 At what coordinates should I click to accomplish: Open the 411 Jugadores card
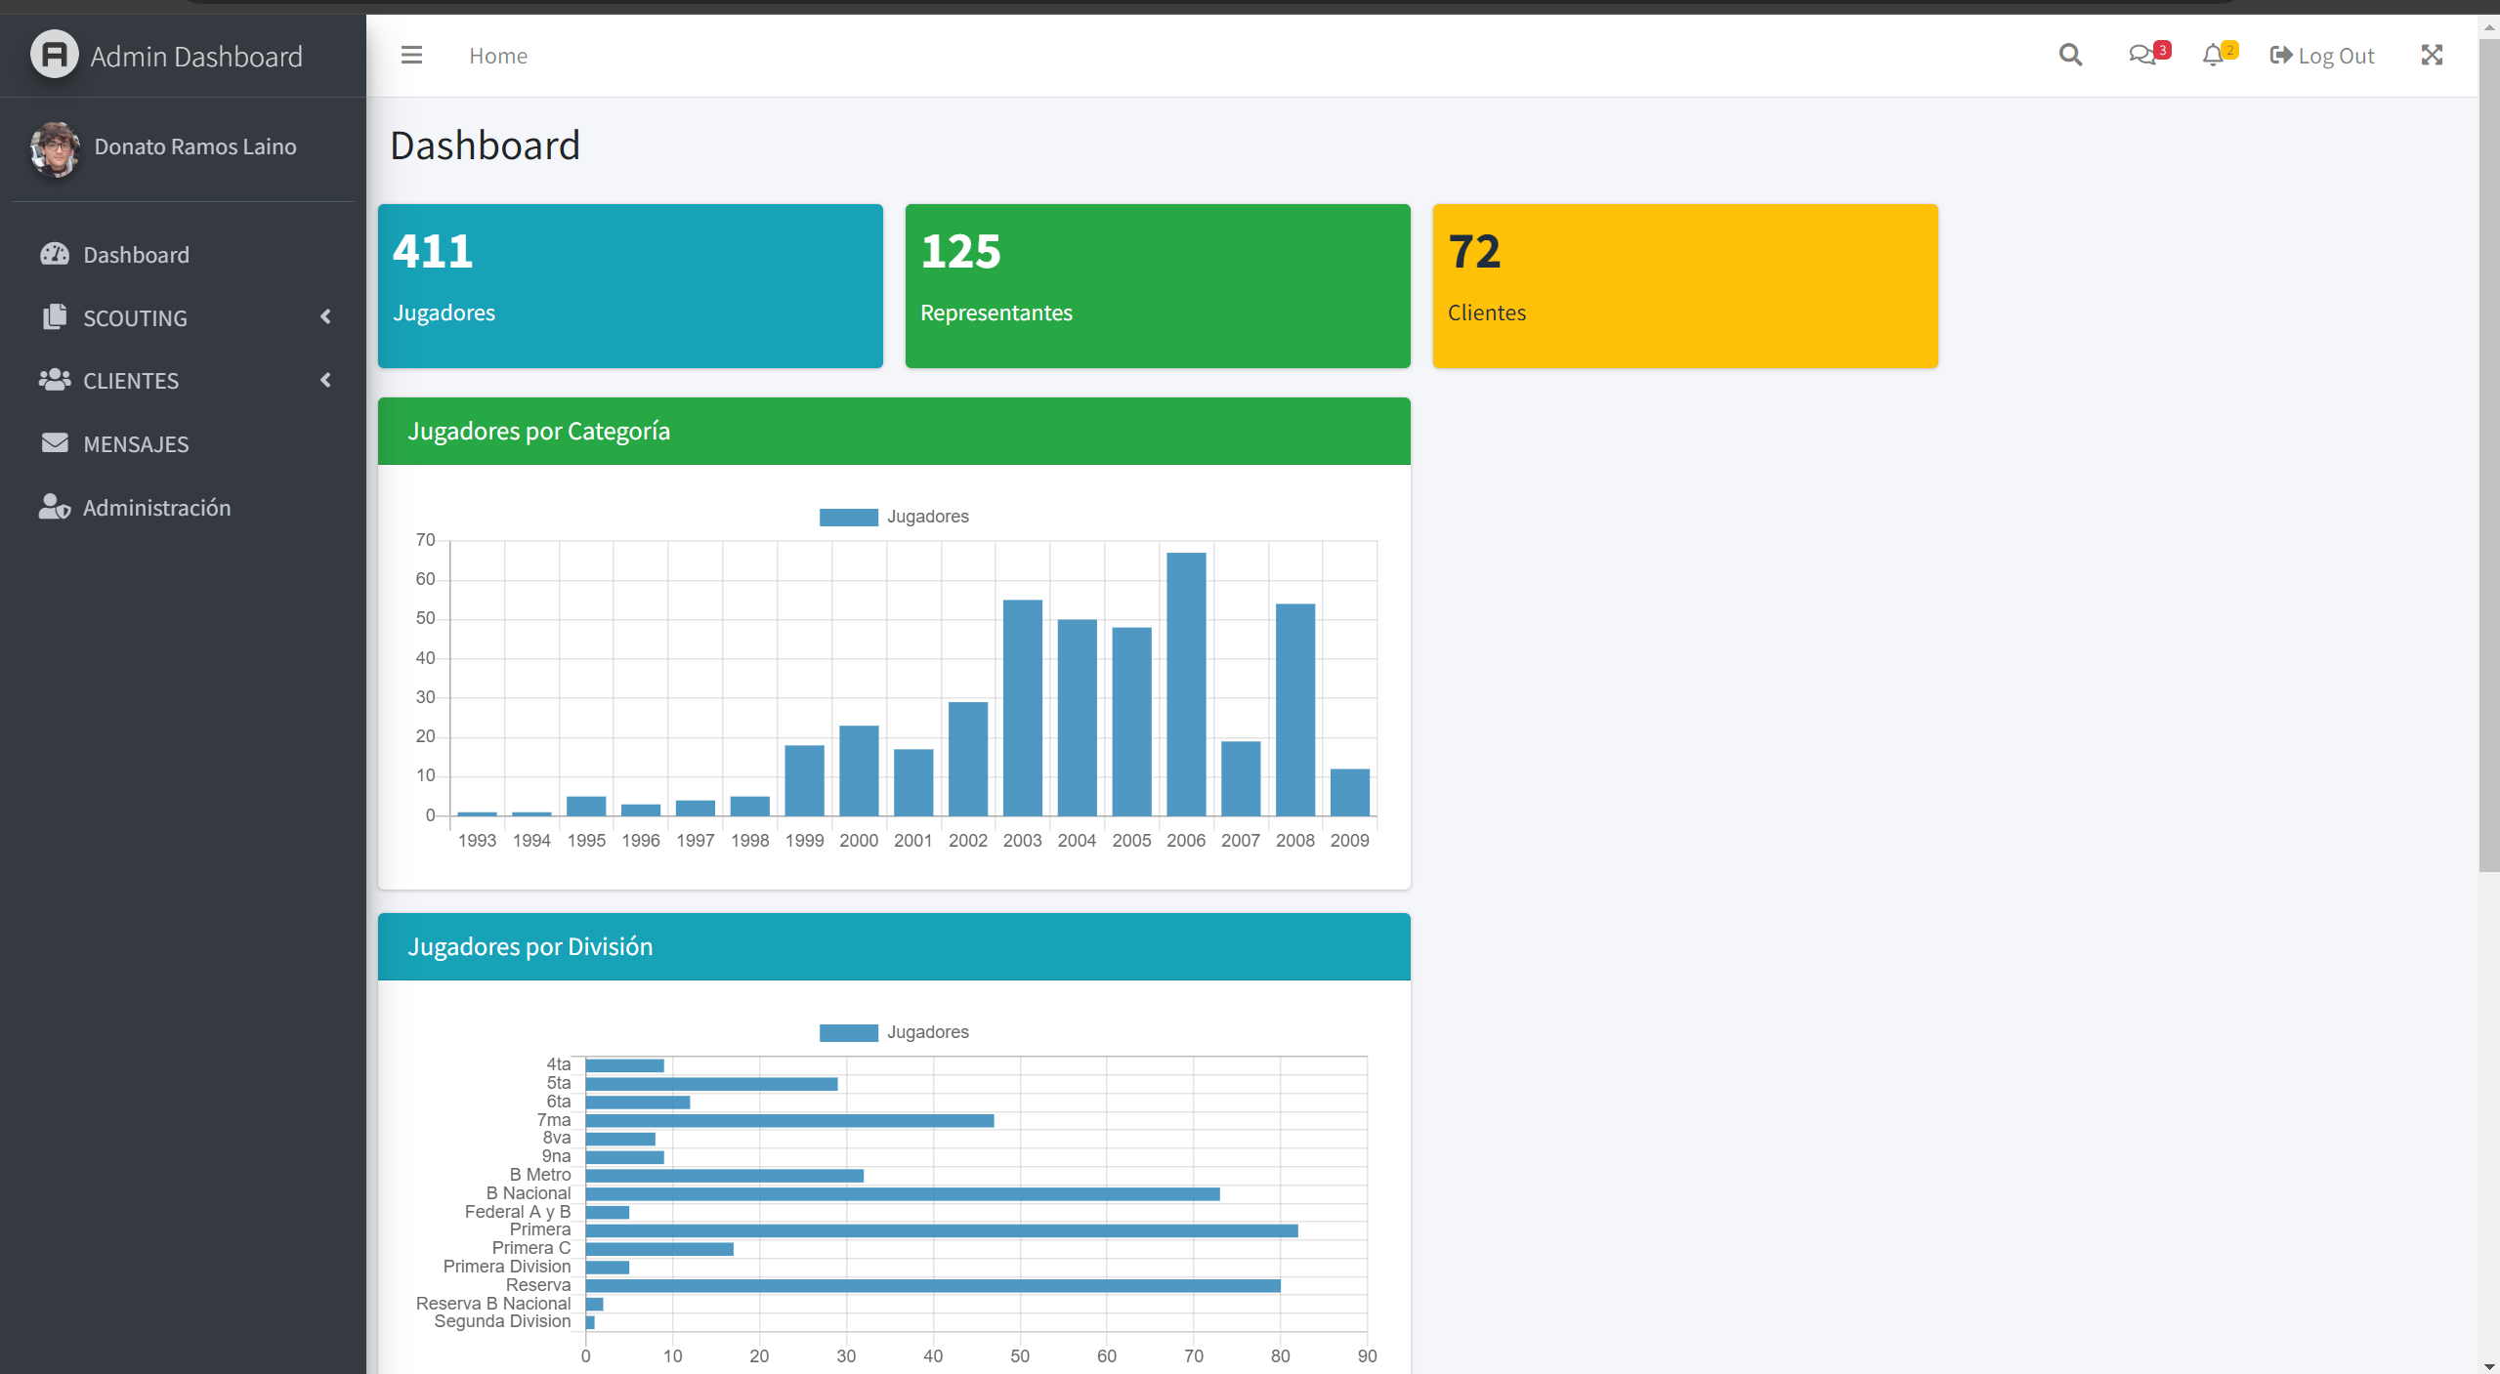(630, 286)
